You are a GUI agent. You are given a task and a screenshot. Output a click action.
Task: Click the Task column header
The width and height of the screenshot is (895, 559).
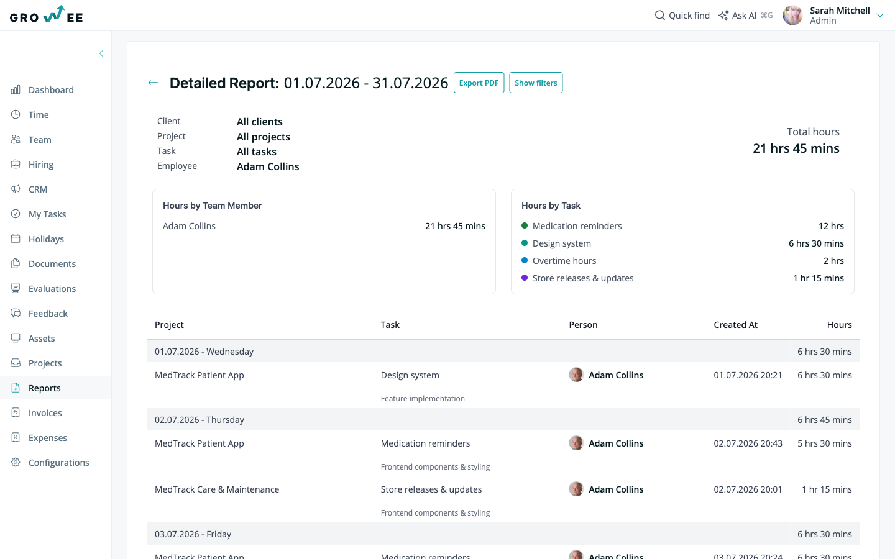click(x=390, y=325)
